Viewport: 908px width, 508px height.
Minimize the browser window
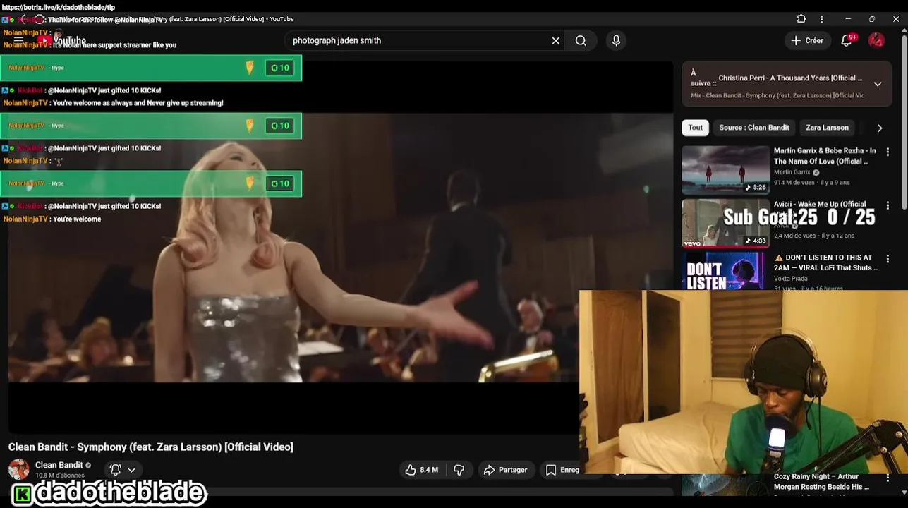tap(848, 19)
